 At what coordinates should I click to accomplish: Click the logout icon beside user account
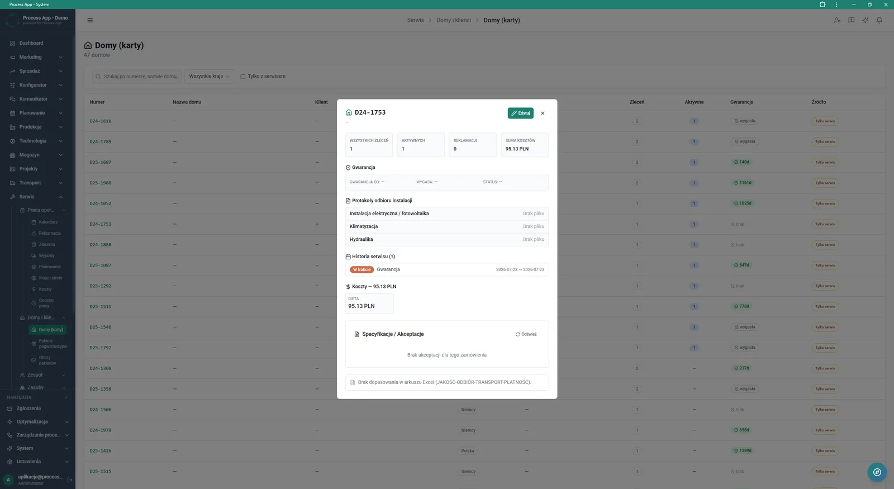(x=70, y=479)
